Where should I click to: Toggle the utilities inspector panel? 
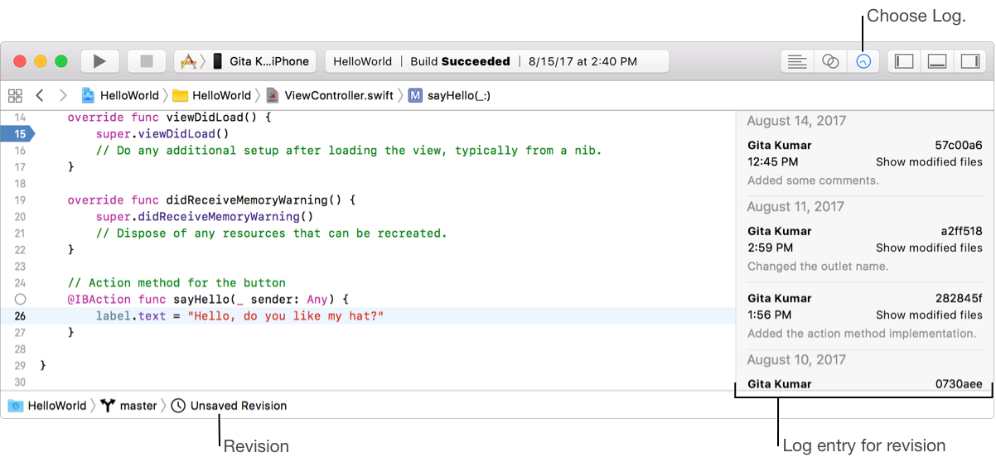coord(969,61)
